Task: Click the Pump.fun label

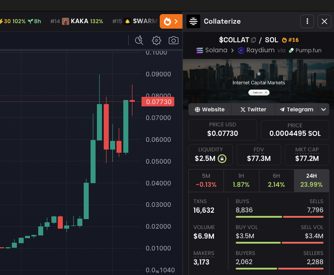Action: tap(309, 50)
